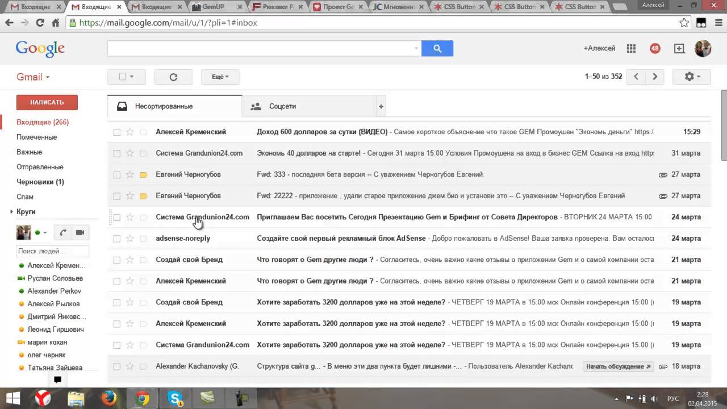Open the Помеченные folder
The image size is (727, 409).
[36, 137]
